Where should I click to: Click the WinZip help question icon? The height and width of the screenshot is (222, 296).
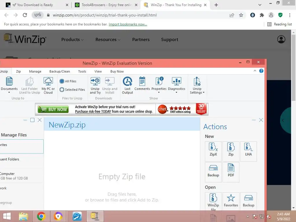(261, 71)
